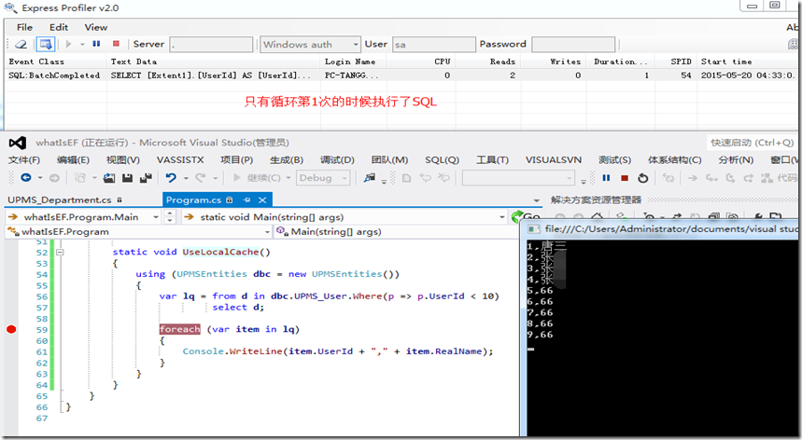802x440 pixels.
Task: Click the green Go button
Action: click(x=526, y=217)
